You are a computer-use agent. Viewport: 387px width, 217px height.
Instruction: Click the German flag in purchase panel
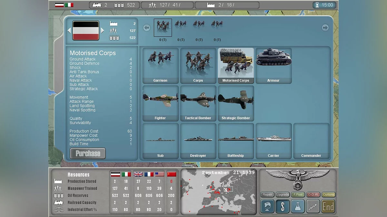pyautogui.click(x=86, y=31)
